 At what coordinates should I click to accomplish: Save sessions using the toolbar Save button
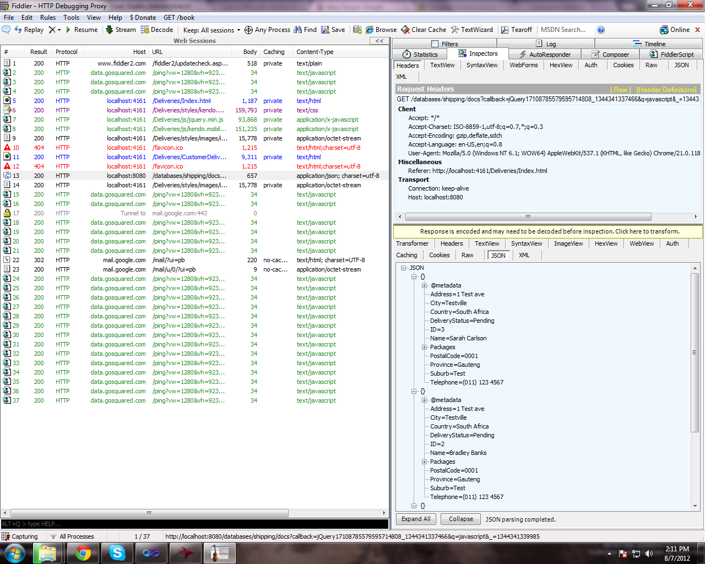(x=333, y=30)
